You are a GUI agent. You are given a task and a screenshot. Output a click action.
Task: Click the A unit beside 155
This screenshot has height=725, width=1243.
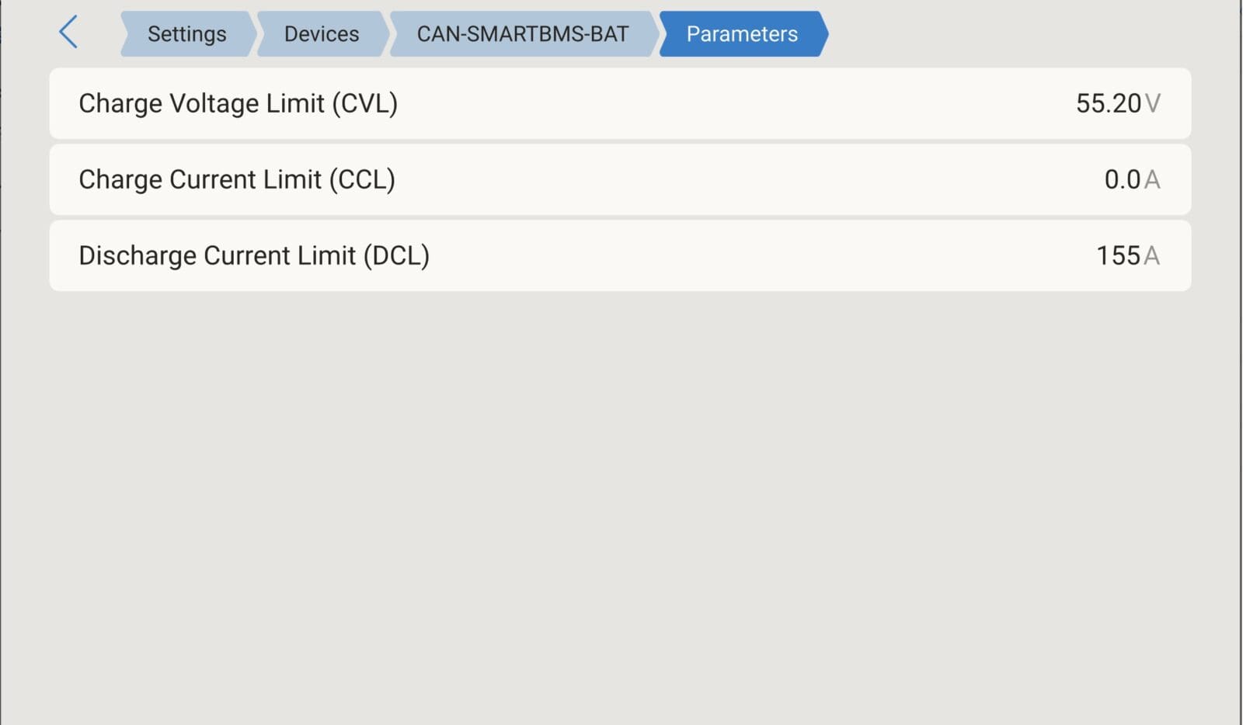(x=1153, y=255)
